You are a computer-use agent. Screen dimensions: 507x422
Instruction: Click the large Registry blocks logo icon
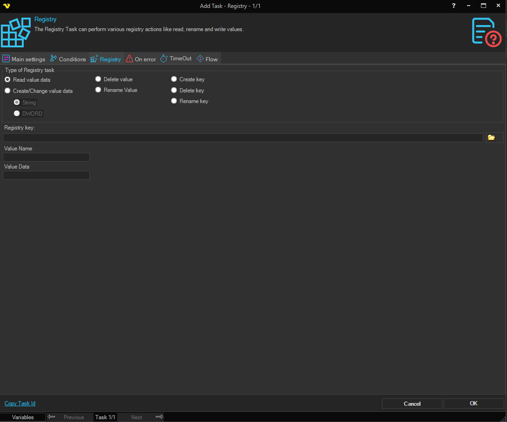pos(15,32)
